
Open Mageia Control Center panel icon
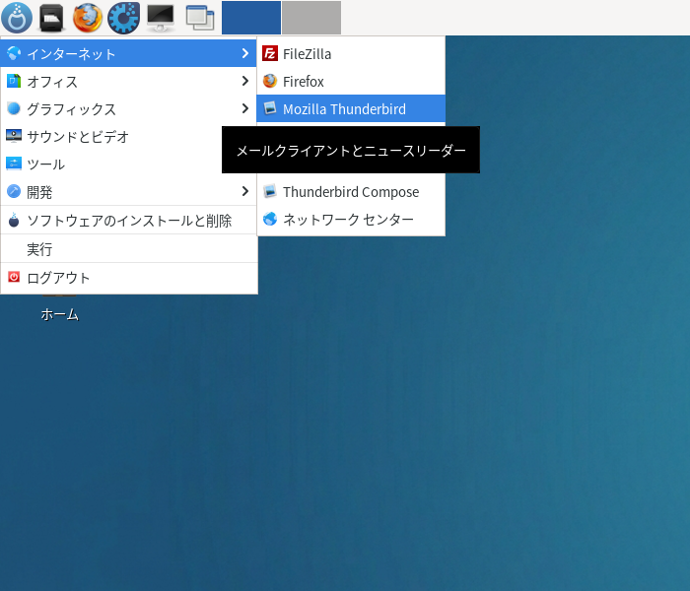123,18
